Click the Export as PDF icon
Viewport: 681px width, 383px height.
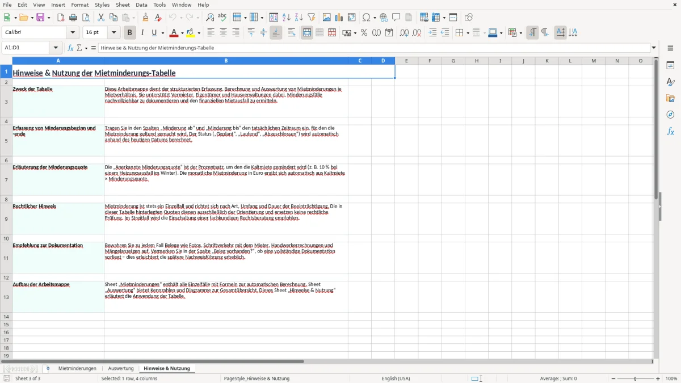(61, 18)
